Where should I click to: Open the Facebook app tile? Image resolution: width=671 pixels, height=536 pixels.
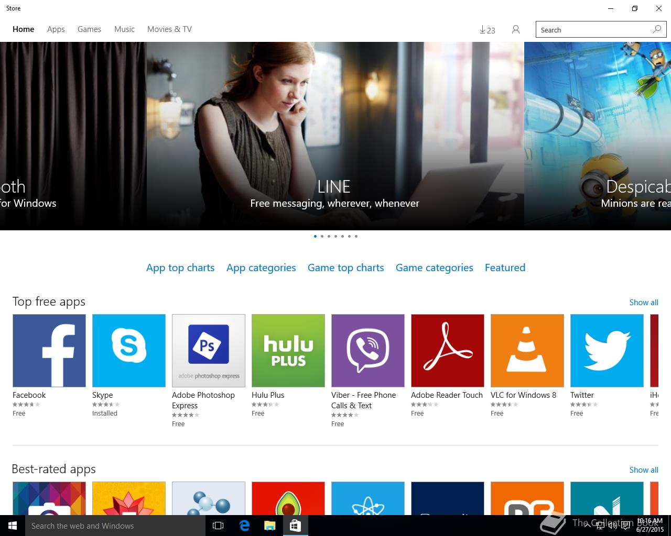tap(49, 351)
